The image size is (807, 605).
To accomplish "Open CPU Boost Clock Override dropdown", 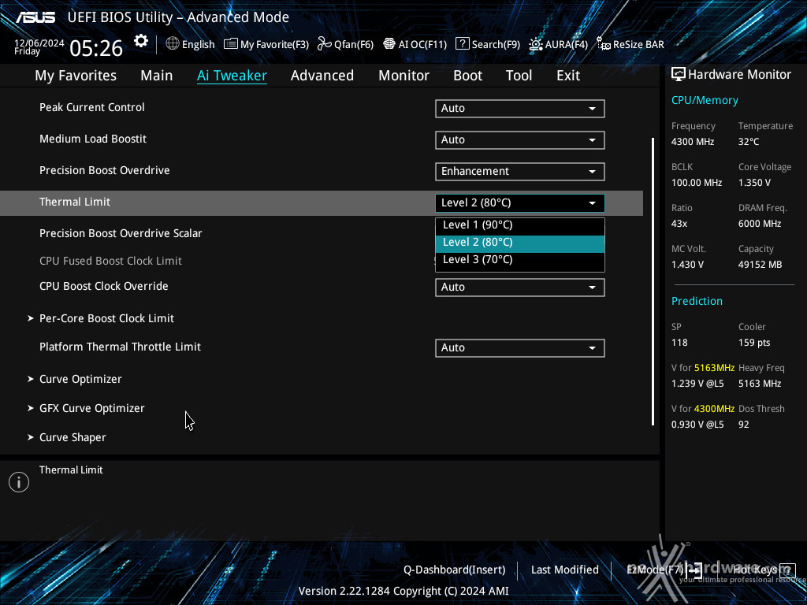I will click(x=520, y=287).
